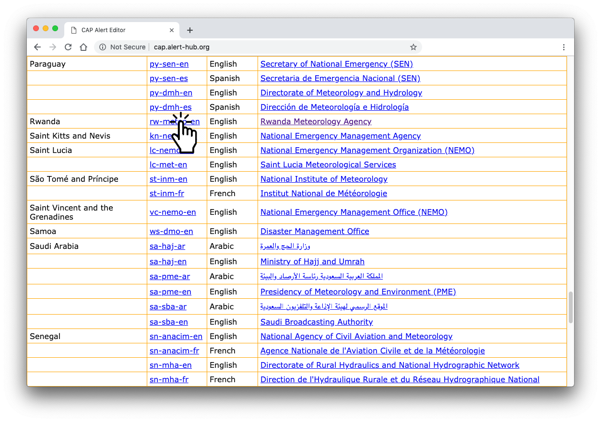601x422 pixels.
Task: Open National Emergency Management Agency link
Action: tap(341, 136)
